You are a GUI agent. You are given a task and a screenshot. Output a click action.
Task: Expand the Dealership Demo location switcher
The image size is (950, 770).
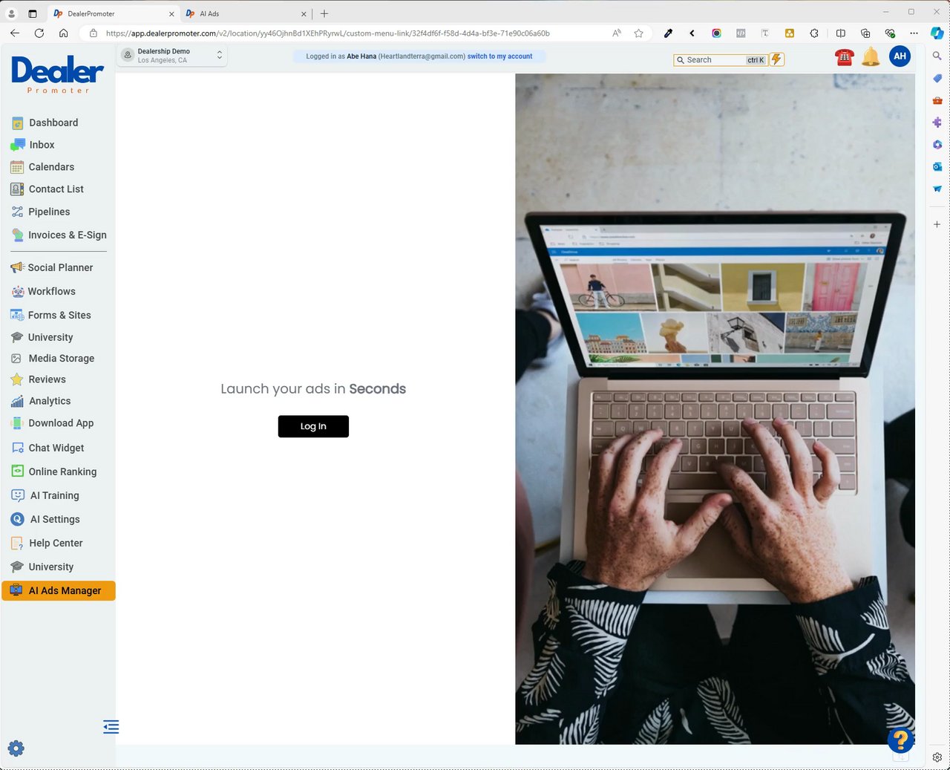(172, 56)
